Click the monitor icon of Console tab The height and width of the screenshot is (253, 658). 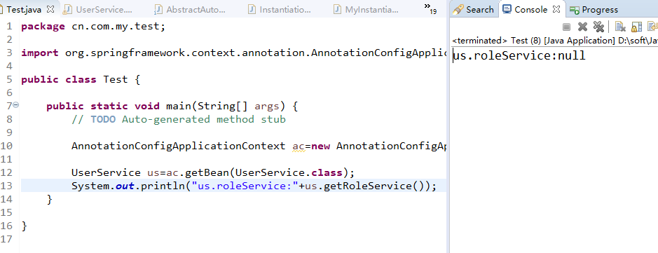pyautogui.click(x=507, y=9)
